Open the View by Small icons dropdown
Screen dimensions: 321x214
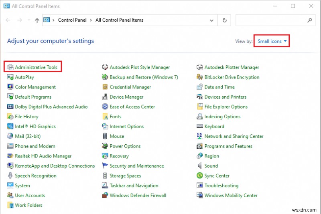[272, 41]
